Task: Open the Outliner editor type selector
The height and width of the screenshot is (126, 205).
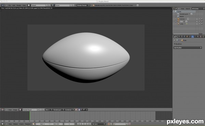Action: (x=175, y=9)
